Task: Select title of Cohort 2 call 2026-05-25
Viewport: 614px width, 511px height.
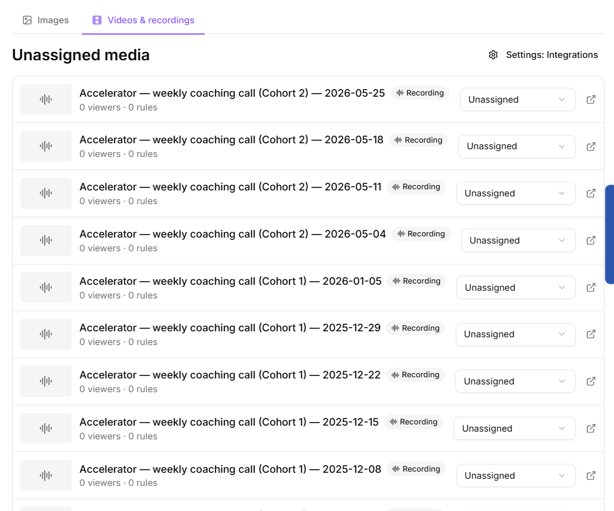Action: [x=232, y=93]
